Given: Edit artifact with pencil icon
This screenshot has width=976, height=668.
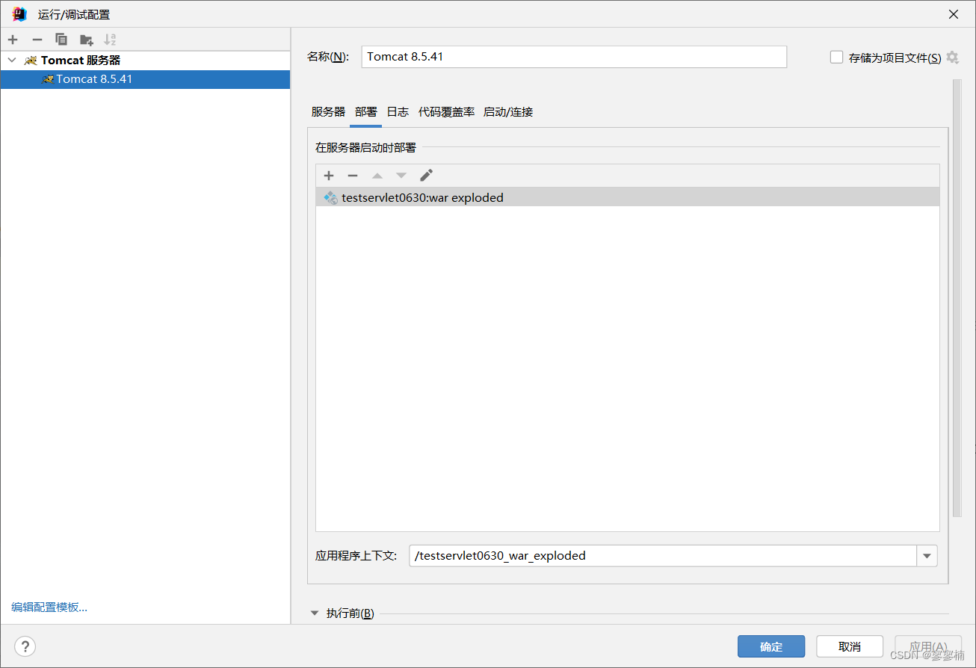Looking at the screenshot, I should [x=426, y=176].
